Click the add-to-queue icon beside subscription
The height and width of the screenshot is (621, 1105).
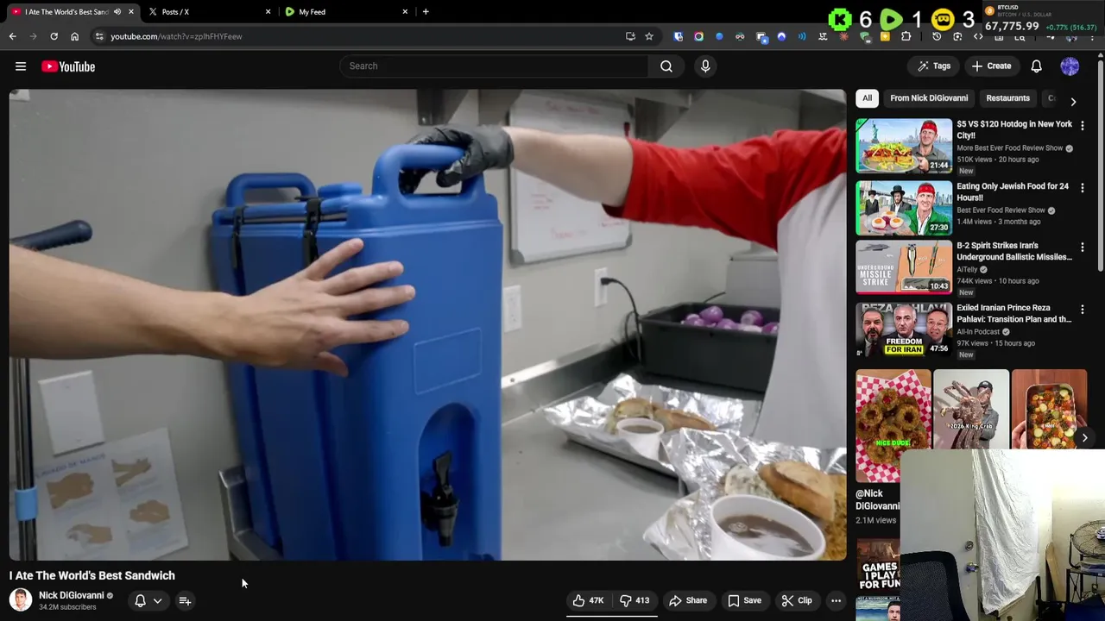[185, 600]
